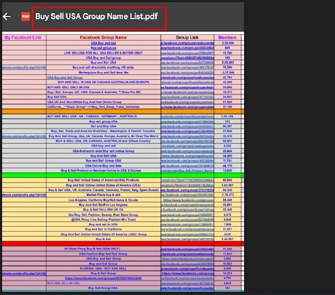Select 'BUY AND SELL USA, UK, CANADA, GERMANY, AUSTRALIA'

click(x=92, y=117)
